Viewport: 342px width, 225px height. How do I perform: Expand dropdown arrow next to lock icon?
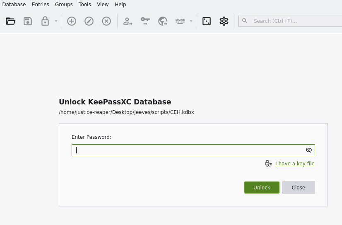(x=56, y=21)
